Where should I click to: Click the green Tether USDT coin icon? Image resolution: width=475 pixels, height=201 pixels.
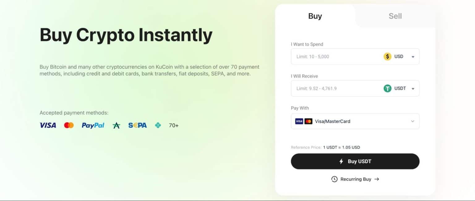tap(387, 88)
